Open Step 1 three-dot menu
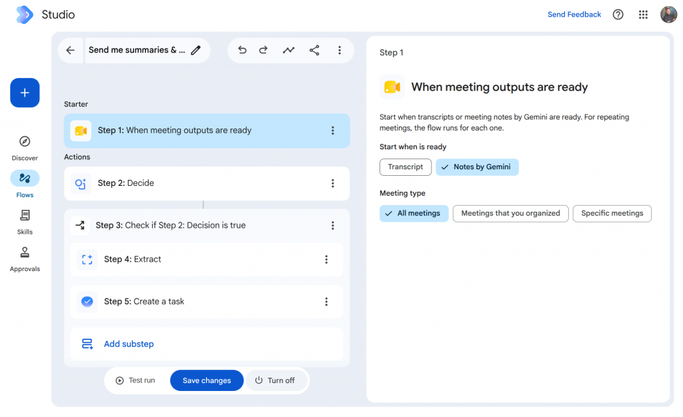The height and width of the screenshot is (417, 683). pyautogui.click(x=333, y=131)
